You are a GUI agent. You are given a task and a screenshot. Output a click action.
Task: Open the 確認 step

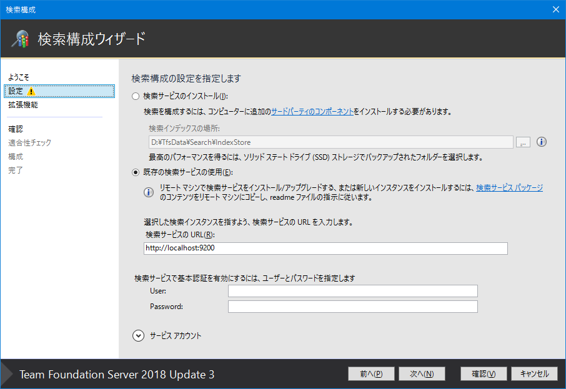coord(16,129)
